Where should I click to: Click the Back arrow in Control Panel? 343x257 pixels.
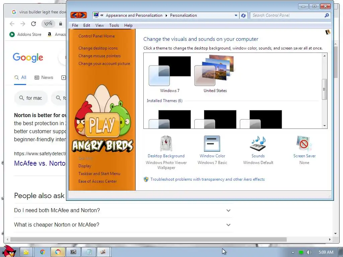tap(75, 15)
